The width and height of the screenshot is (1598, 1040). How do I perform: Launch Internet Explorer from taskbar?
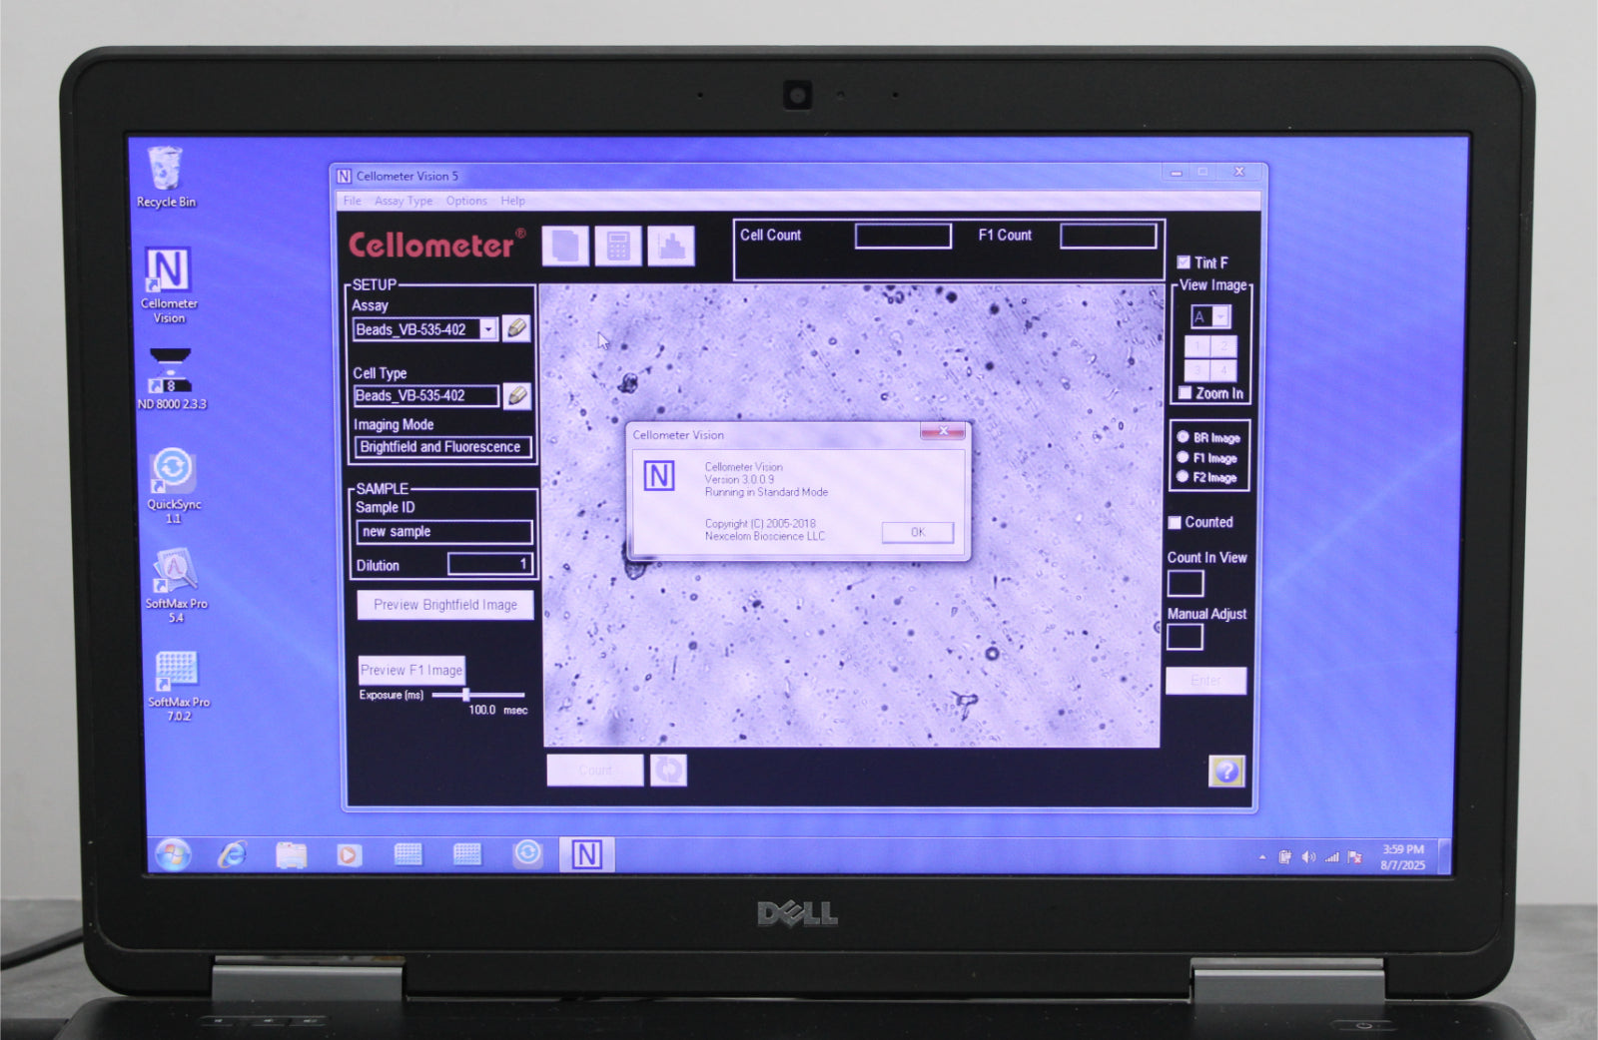point(232,854)
